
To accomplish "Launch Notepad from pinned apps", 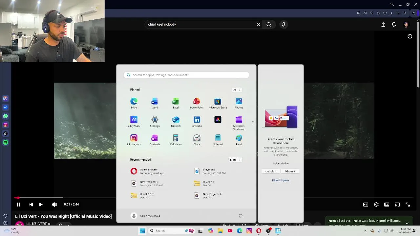I will [x=218, y=140].
